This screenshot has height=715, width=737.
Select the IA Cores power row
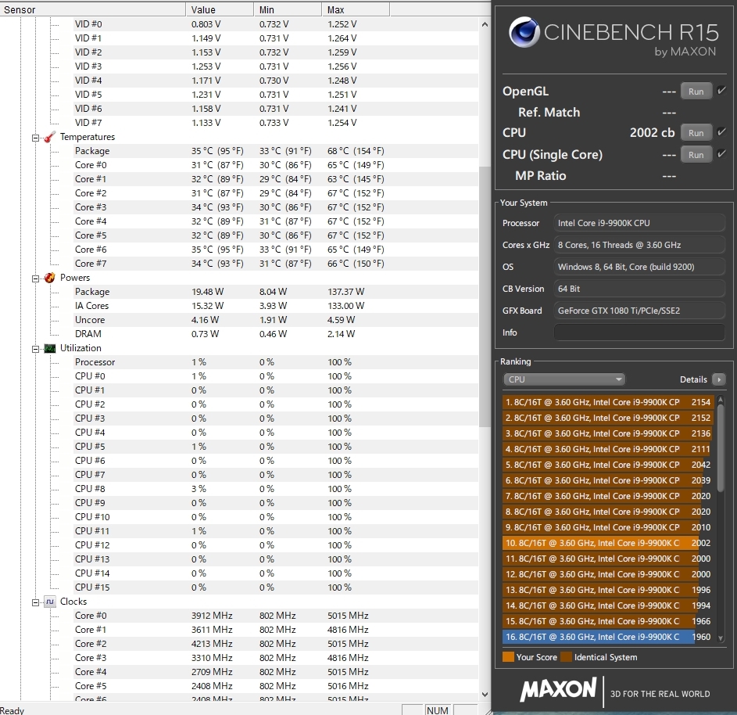tap(275, 306)
